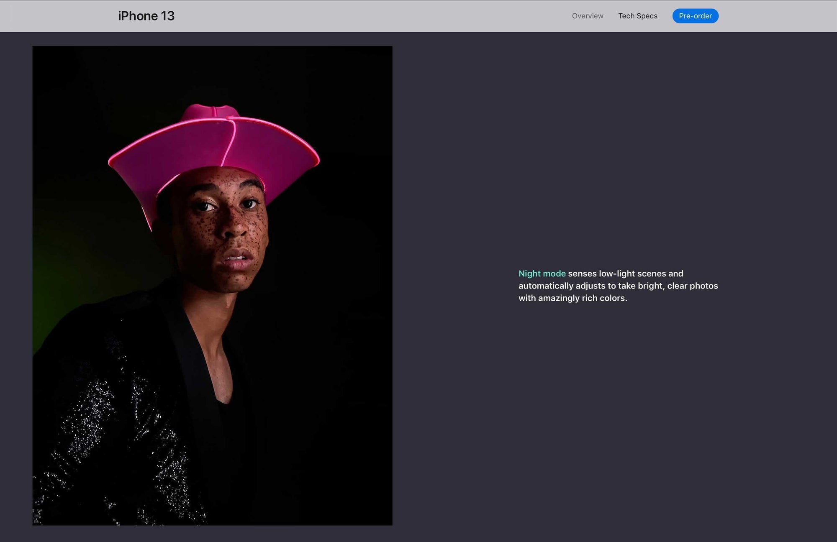
Task: Click the gray navigation bar background
Action: point(377,16)
